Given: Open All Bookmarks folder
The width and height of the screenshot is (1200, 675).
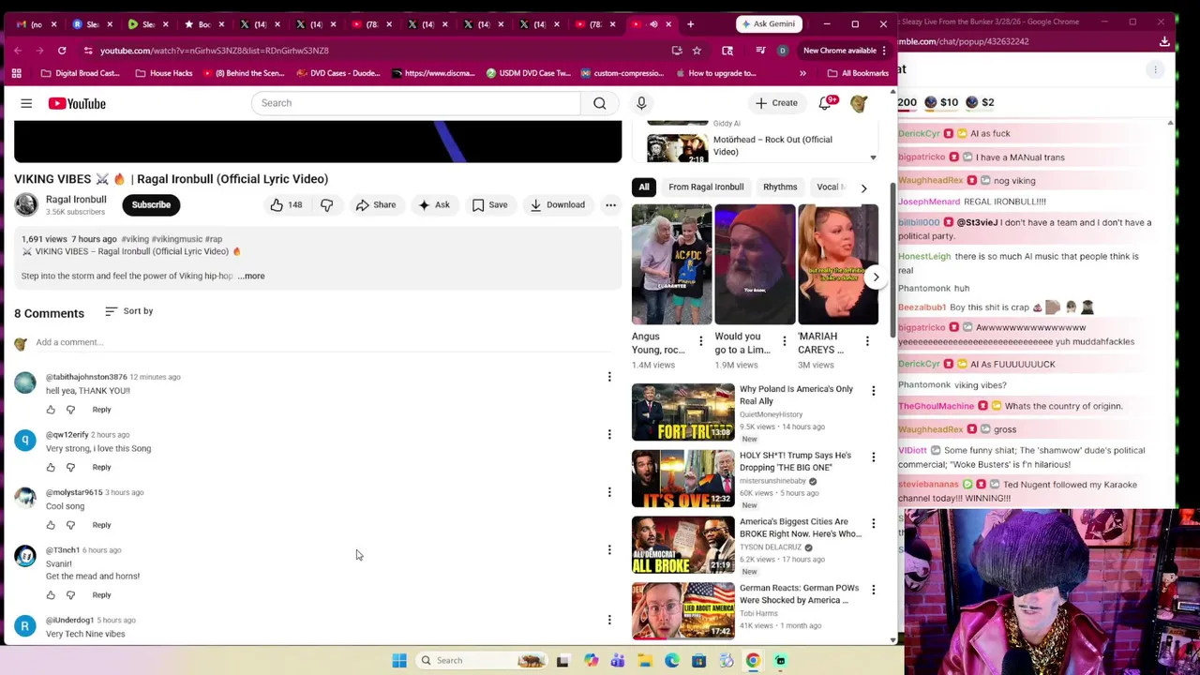Looking at the screenshot, I should tap(858, 73).
